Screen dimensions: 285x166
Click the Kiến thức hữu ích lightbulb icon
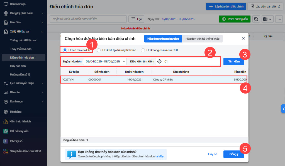[x=6, y=122]
